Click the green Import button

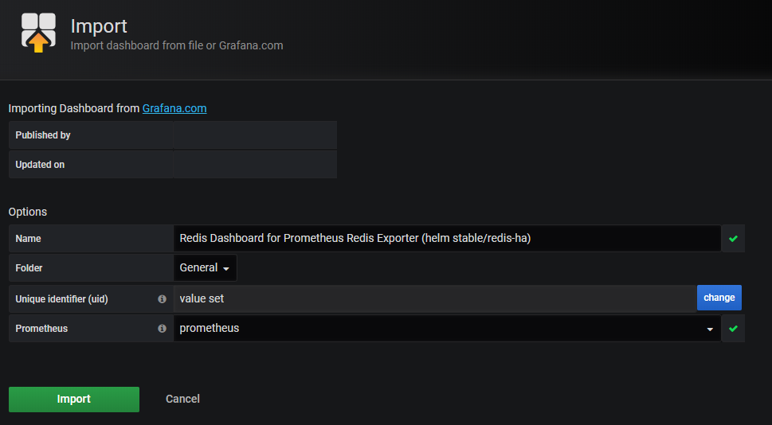(x=74, y=399)
